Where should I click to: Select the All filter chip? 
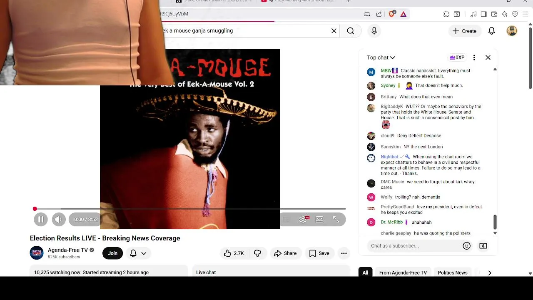point(365,273)
